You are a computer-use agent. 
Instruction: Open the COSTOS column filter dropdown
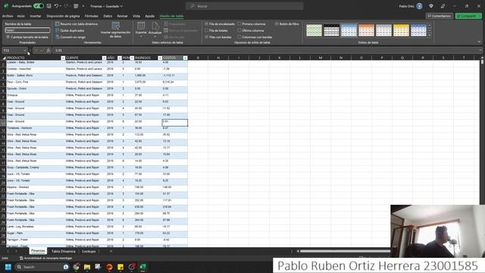(x=185, y=58)
